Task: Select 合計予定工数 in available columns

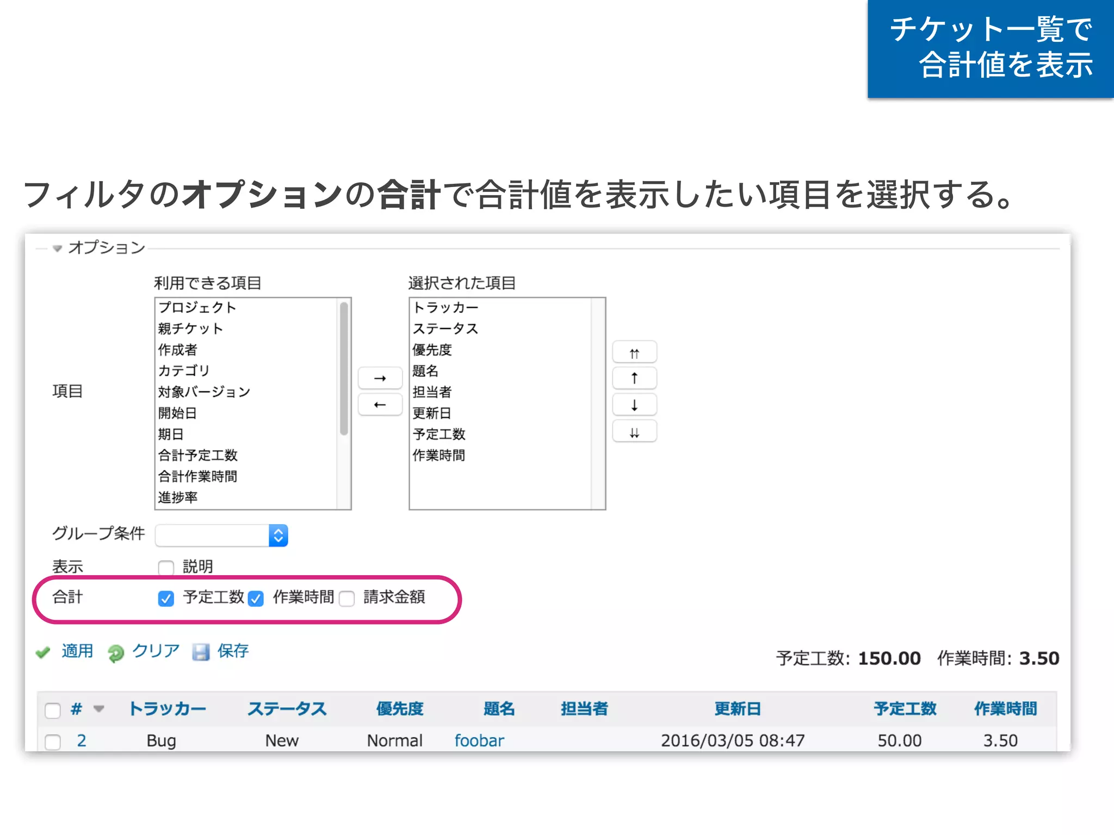Action: 198,455
